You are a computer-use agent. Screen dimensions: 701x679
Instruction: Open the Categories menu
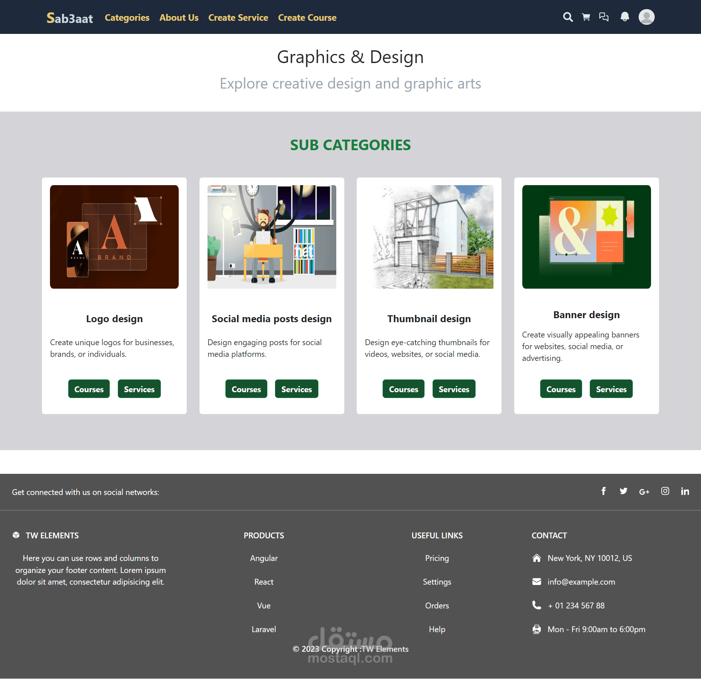127,17
